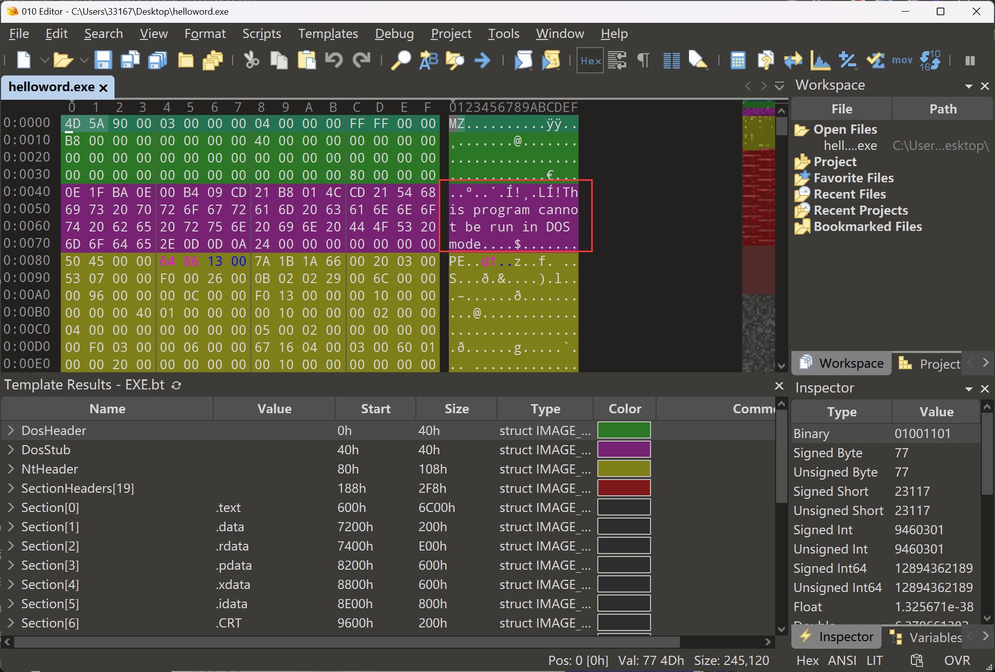The width and height of the screenshot is (995, 672).
Task: Toggle the column lines toolbar button
Action: pyautogui.click(x=672, y=60)
